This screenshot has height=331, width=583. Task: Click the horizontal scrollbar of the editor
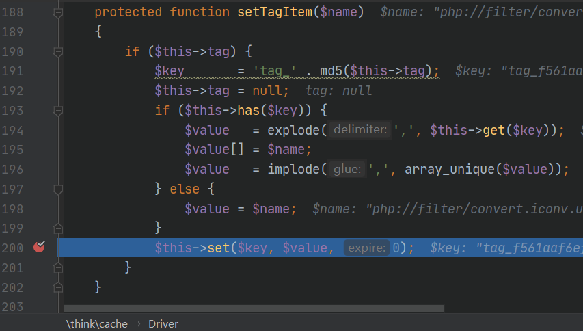click(x=254, y=308)
